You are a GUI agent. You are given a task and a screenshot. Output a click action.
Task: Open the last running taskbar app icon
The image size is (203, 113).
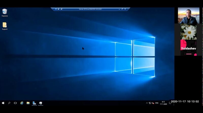(x=41, y=103)
